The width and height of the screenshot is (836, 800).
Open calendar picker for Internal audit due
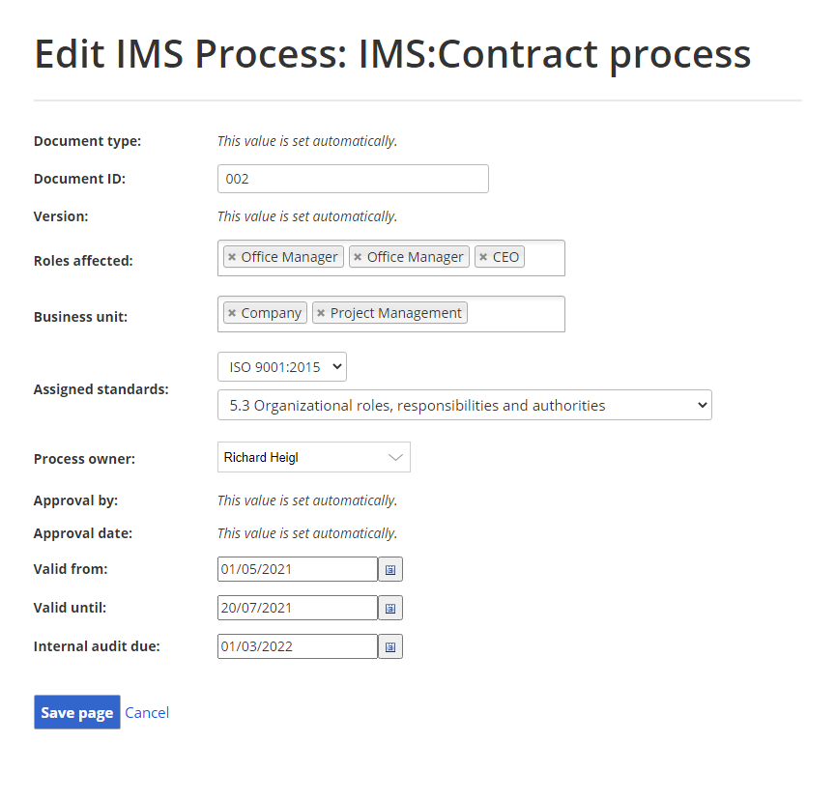point(390,646)
